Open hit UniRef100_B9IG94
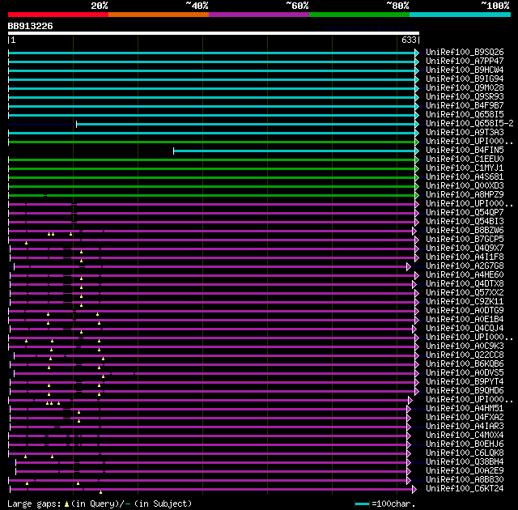Image resolution: width=518 pixels, height=510 pixels. coord(465,79)
